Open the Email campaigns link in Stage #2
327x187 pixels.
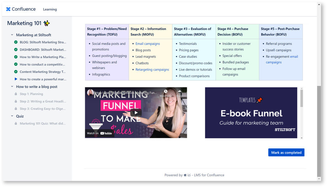tap(148, 44)
